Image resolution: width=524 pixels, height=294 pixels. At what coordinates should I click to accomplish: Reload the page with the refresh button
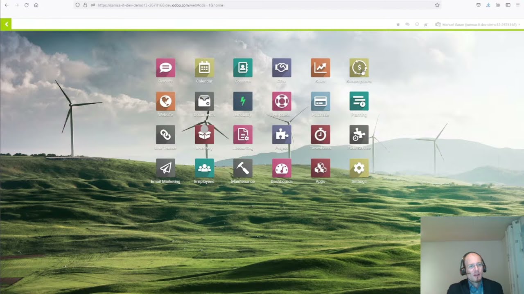tap(26, 5)
